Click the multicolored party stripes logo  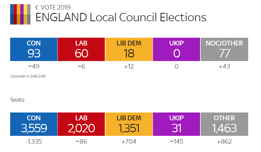tap(20, 14)
